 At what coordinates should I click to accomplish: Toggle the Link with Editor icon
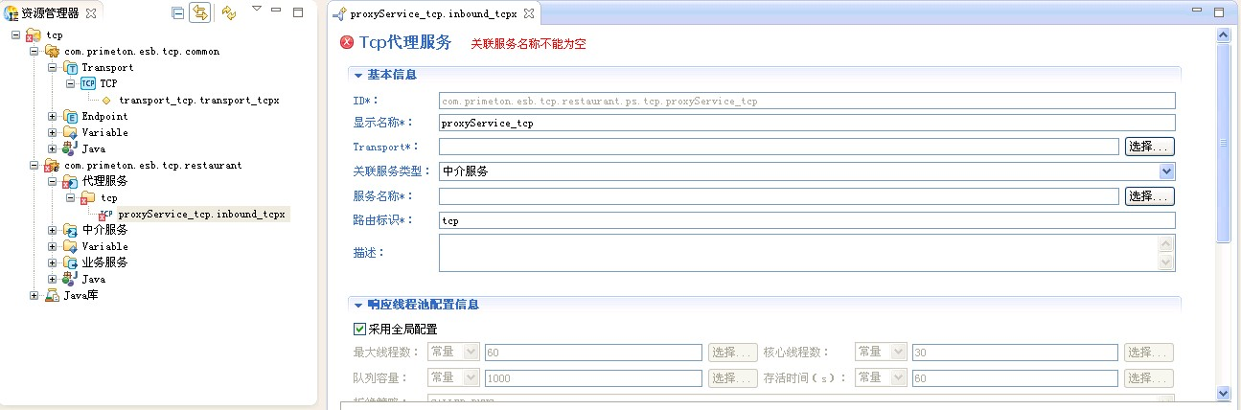tap(200, 12)
